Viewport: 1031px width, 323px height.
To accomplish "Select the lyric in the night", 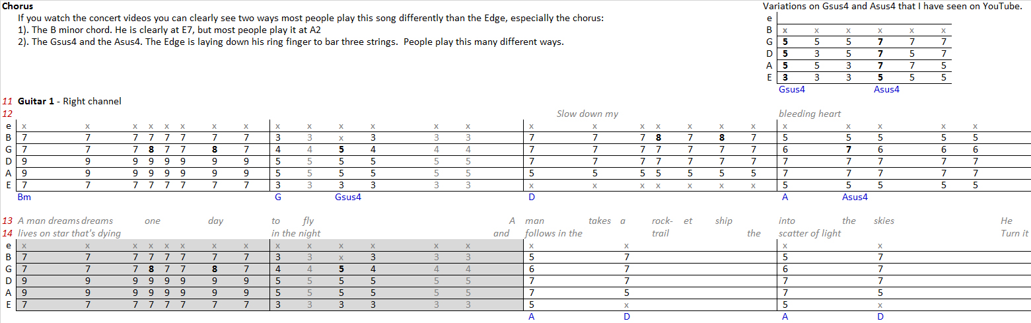I will coord(296,233).
